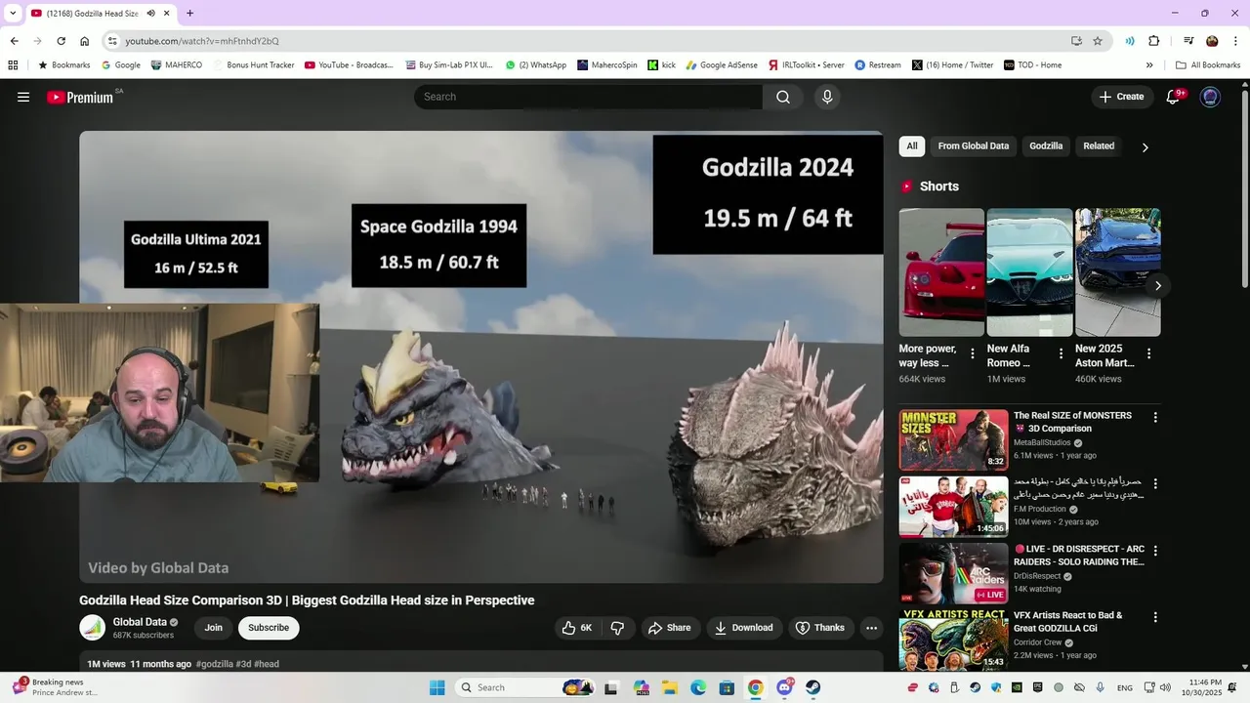1250x703 pixels.
Task: Open options menu for New Alfa Romeo short
Action: pos(1061,353)
